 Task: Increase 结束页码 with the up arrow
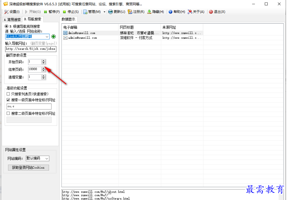point(44,68)
